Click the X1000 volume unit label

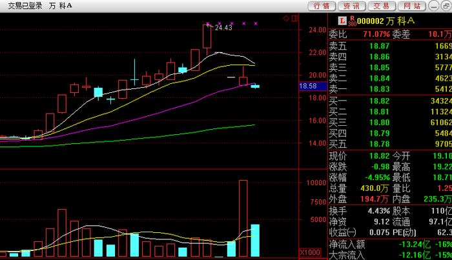point(310,252)
